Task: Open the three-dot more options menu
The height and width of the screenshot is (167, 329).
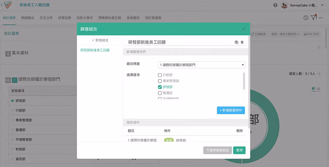Action: (321, 18)
